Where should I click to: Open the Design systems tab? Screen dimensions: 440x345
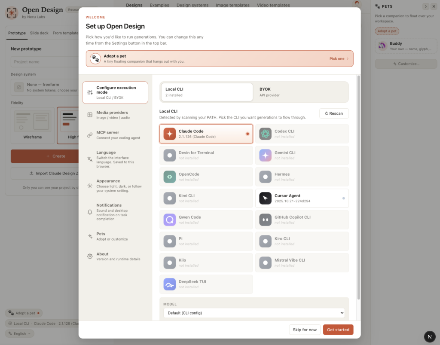click(192, 5)
